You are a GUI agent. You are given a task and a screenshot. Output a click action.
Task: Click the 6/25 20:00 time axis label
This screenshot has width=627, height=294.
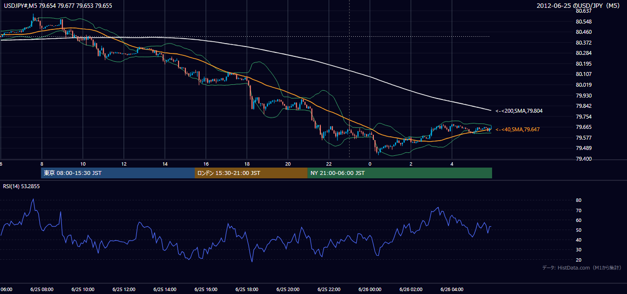287,289
